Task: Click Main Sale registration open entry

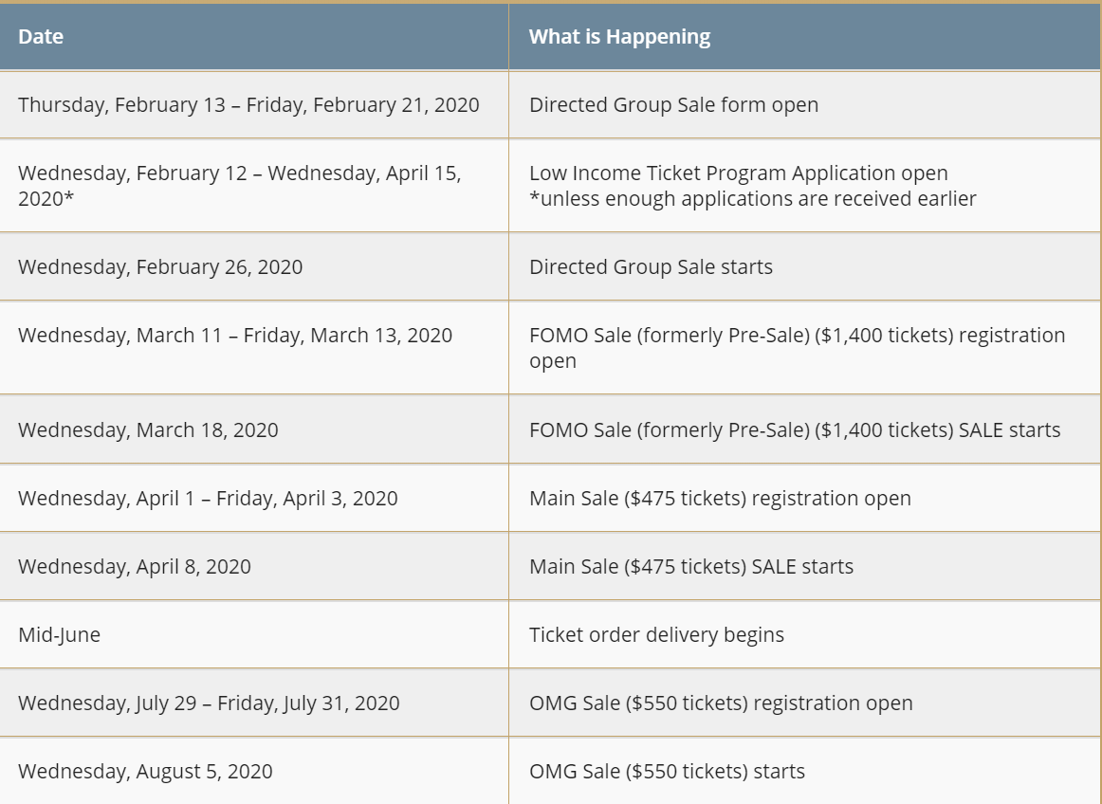Action: (x=720, y=499)
